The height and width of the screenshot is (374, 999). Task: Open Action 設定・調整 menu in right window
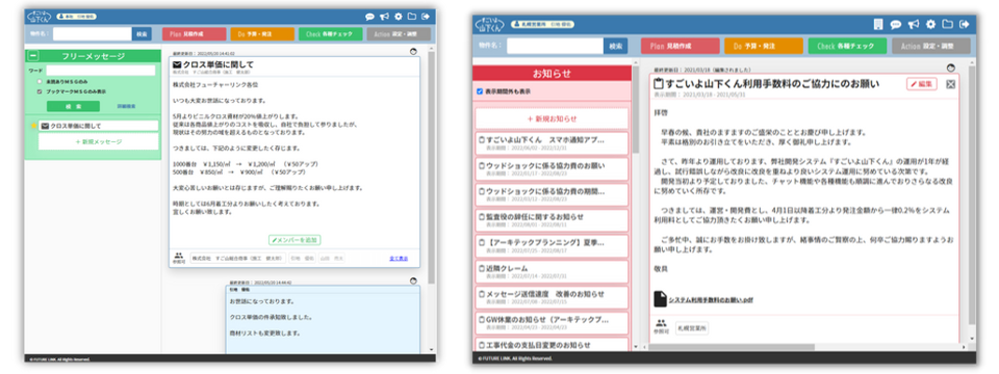(x=931, y=46)
